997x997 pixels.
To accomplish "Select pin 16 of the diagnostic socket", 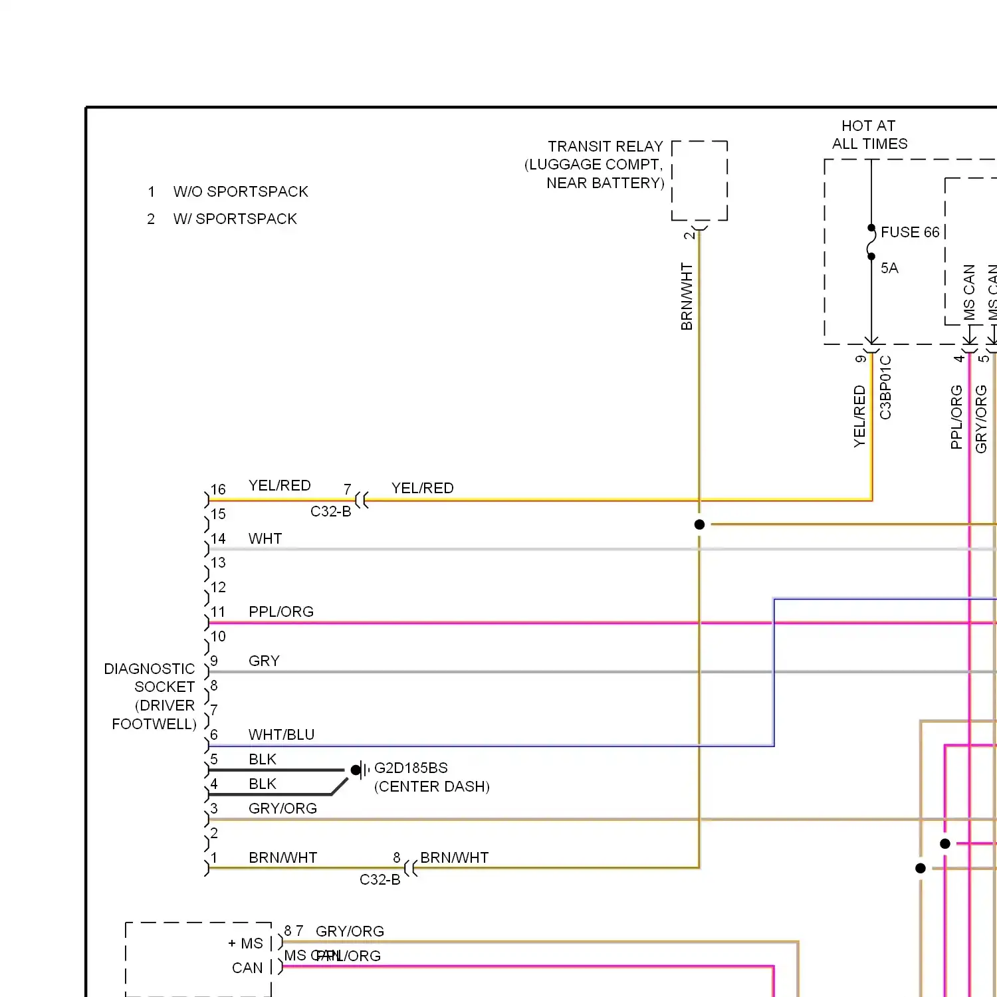I will (218, 489).
